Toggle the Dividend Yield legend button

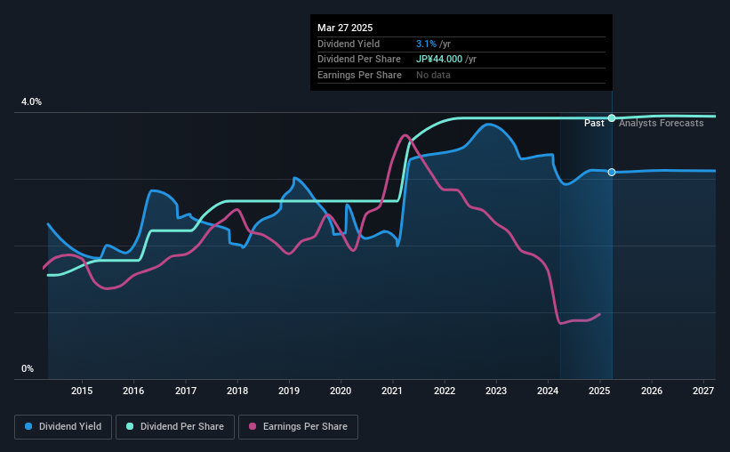click(x=63, y=427)
